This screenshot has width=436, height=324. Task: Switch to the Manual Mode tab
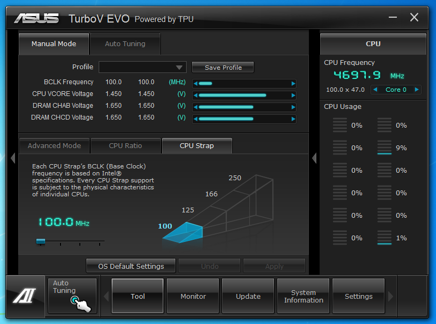tap(54, 44)
